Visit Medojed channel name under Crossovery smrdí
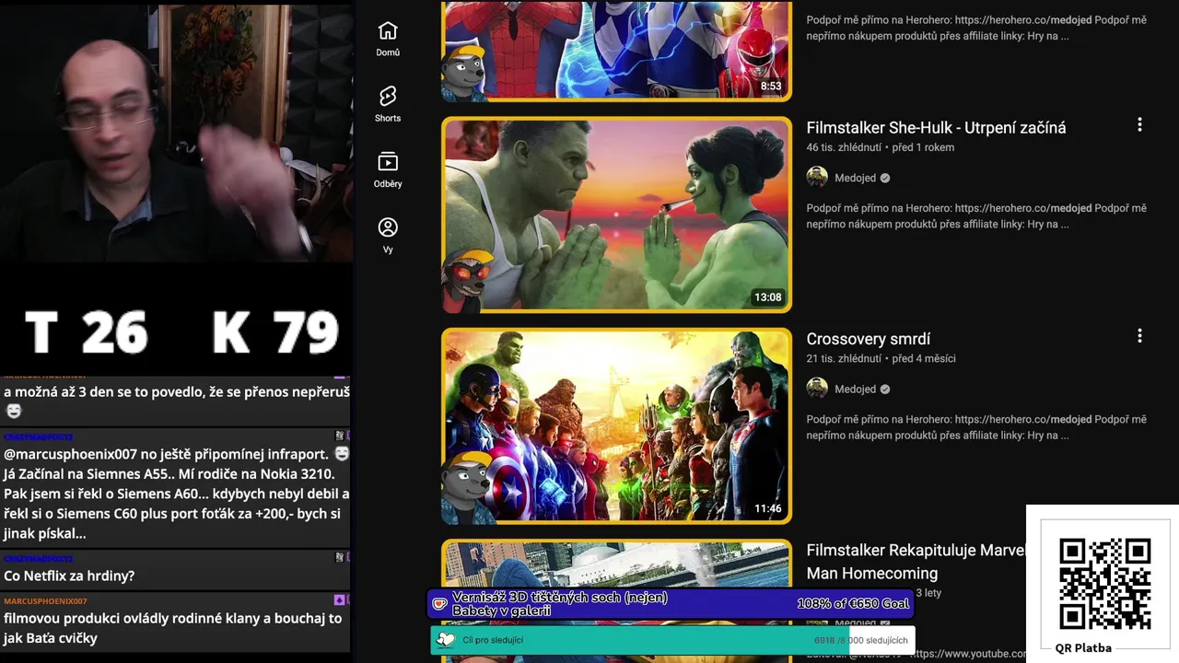Screen dimensions: 1179x663 (855, 389)
